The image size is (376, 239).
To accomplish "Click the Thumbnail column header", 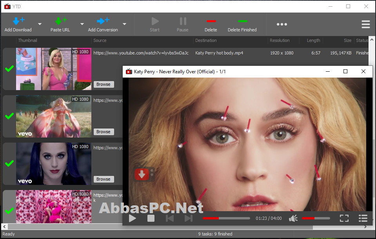I will tap(27, 40).
